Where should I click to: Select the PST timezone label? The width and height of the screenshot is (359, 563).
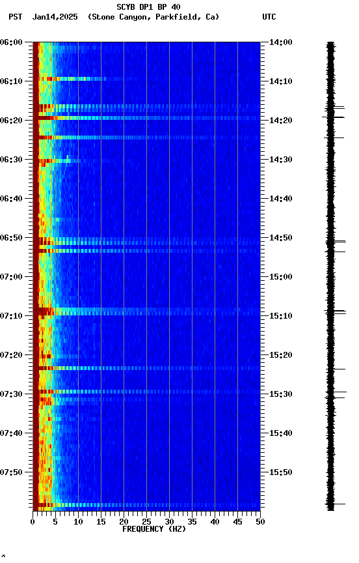pyautogui.click(x=16, y=17)
